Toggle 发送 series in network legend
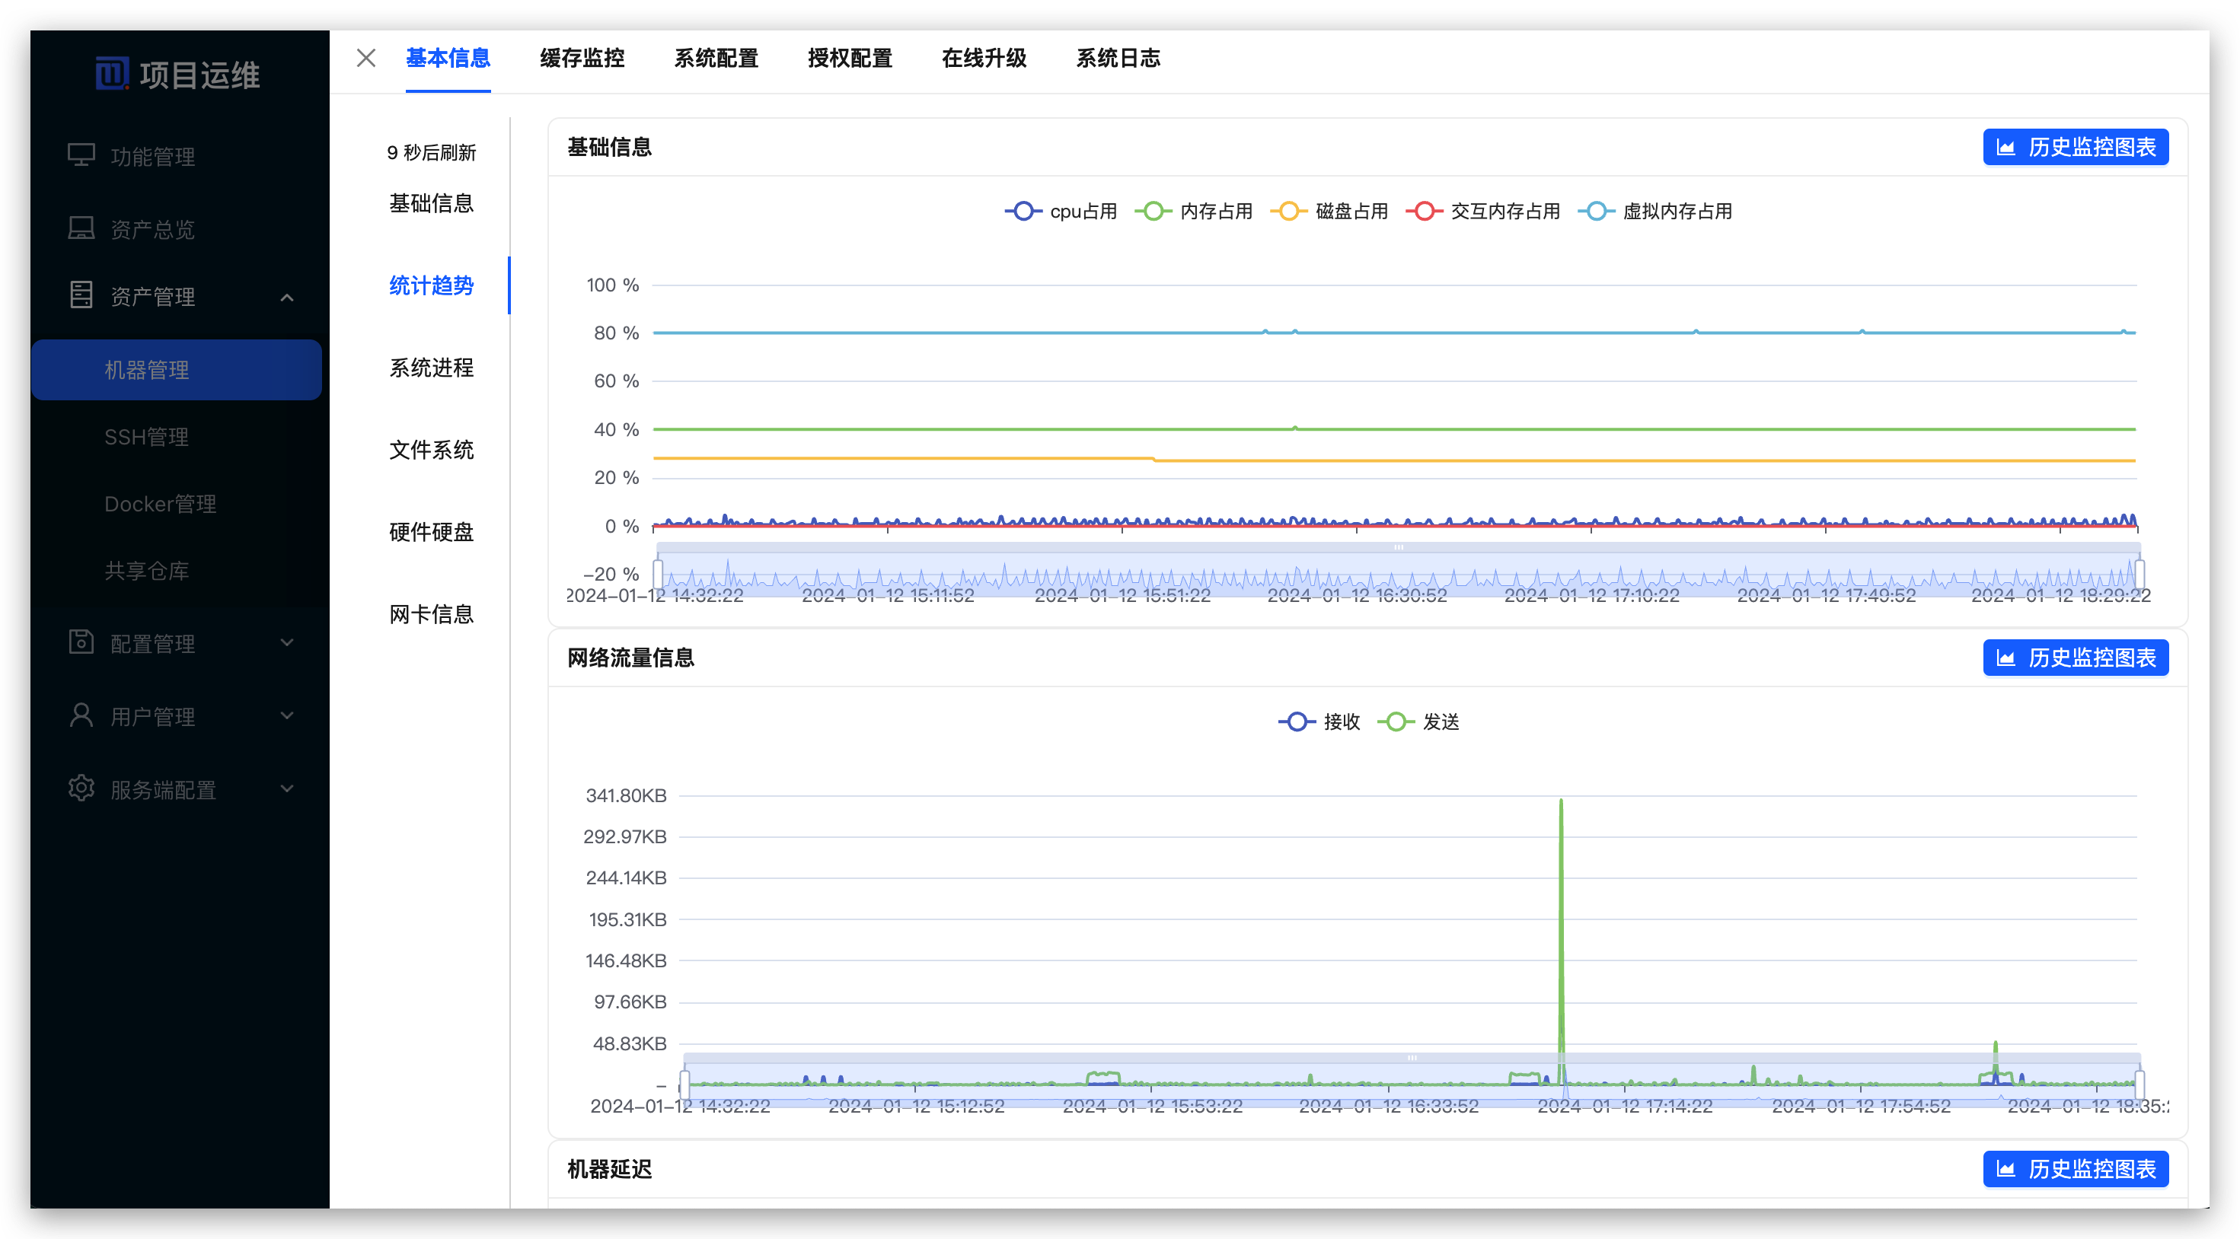Image resolution: width=2240 pixels, height=1239 pixels. click(1419, 721)
